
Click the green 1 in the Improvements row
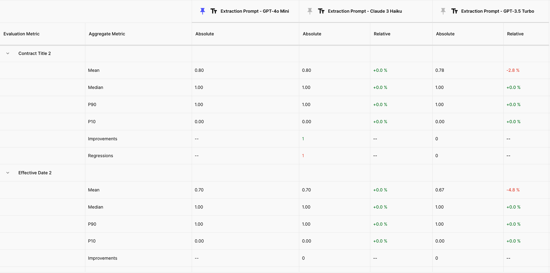coord(303,139)
